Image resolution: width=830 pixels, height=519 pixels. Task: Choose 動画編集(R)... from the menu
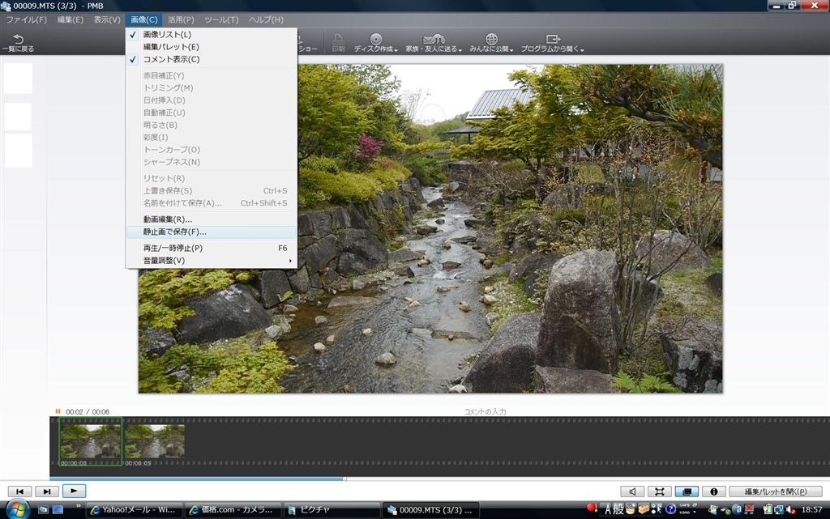(x=167, y=219)
